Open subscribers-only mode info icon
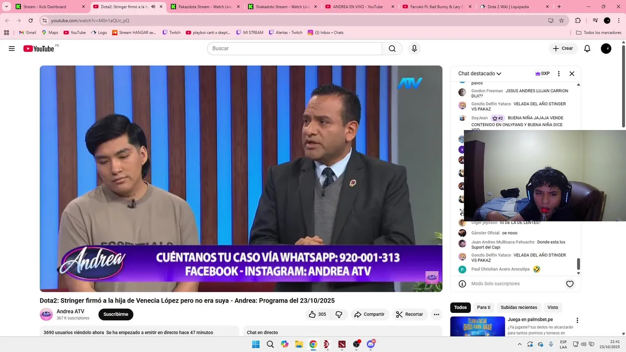 click(x=462, y=284)
